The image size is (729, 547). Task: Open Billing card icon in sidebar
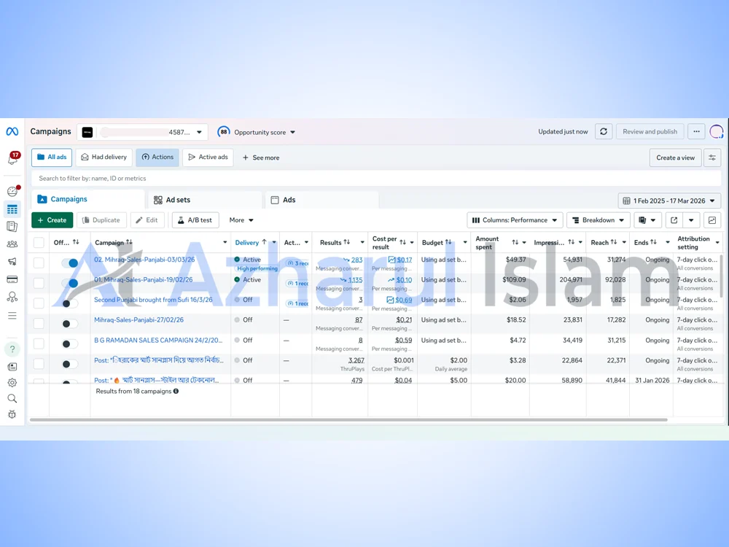pyautogui.click(x=12, y=279)
